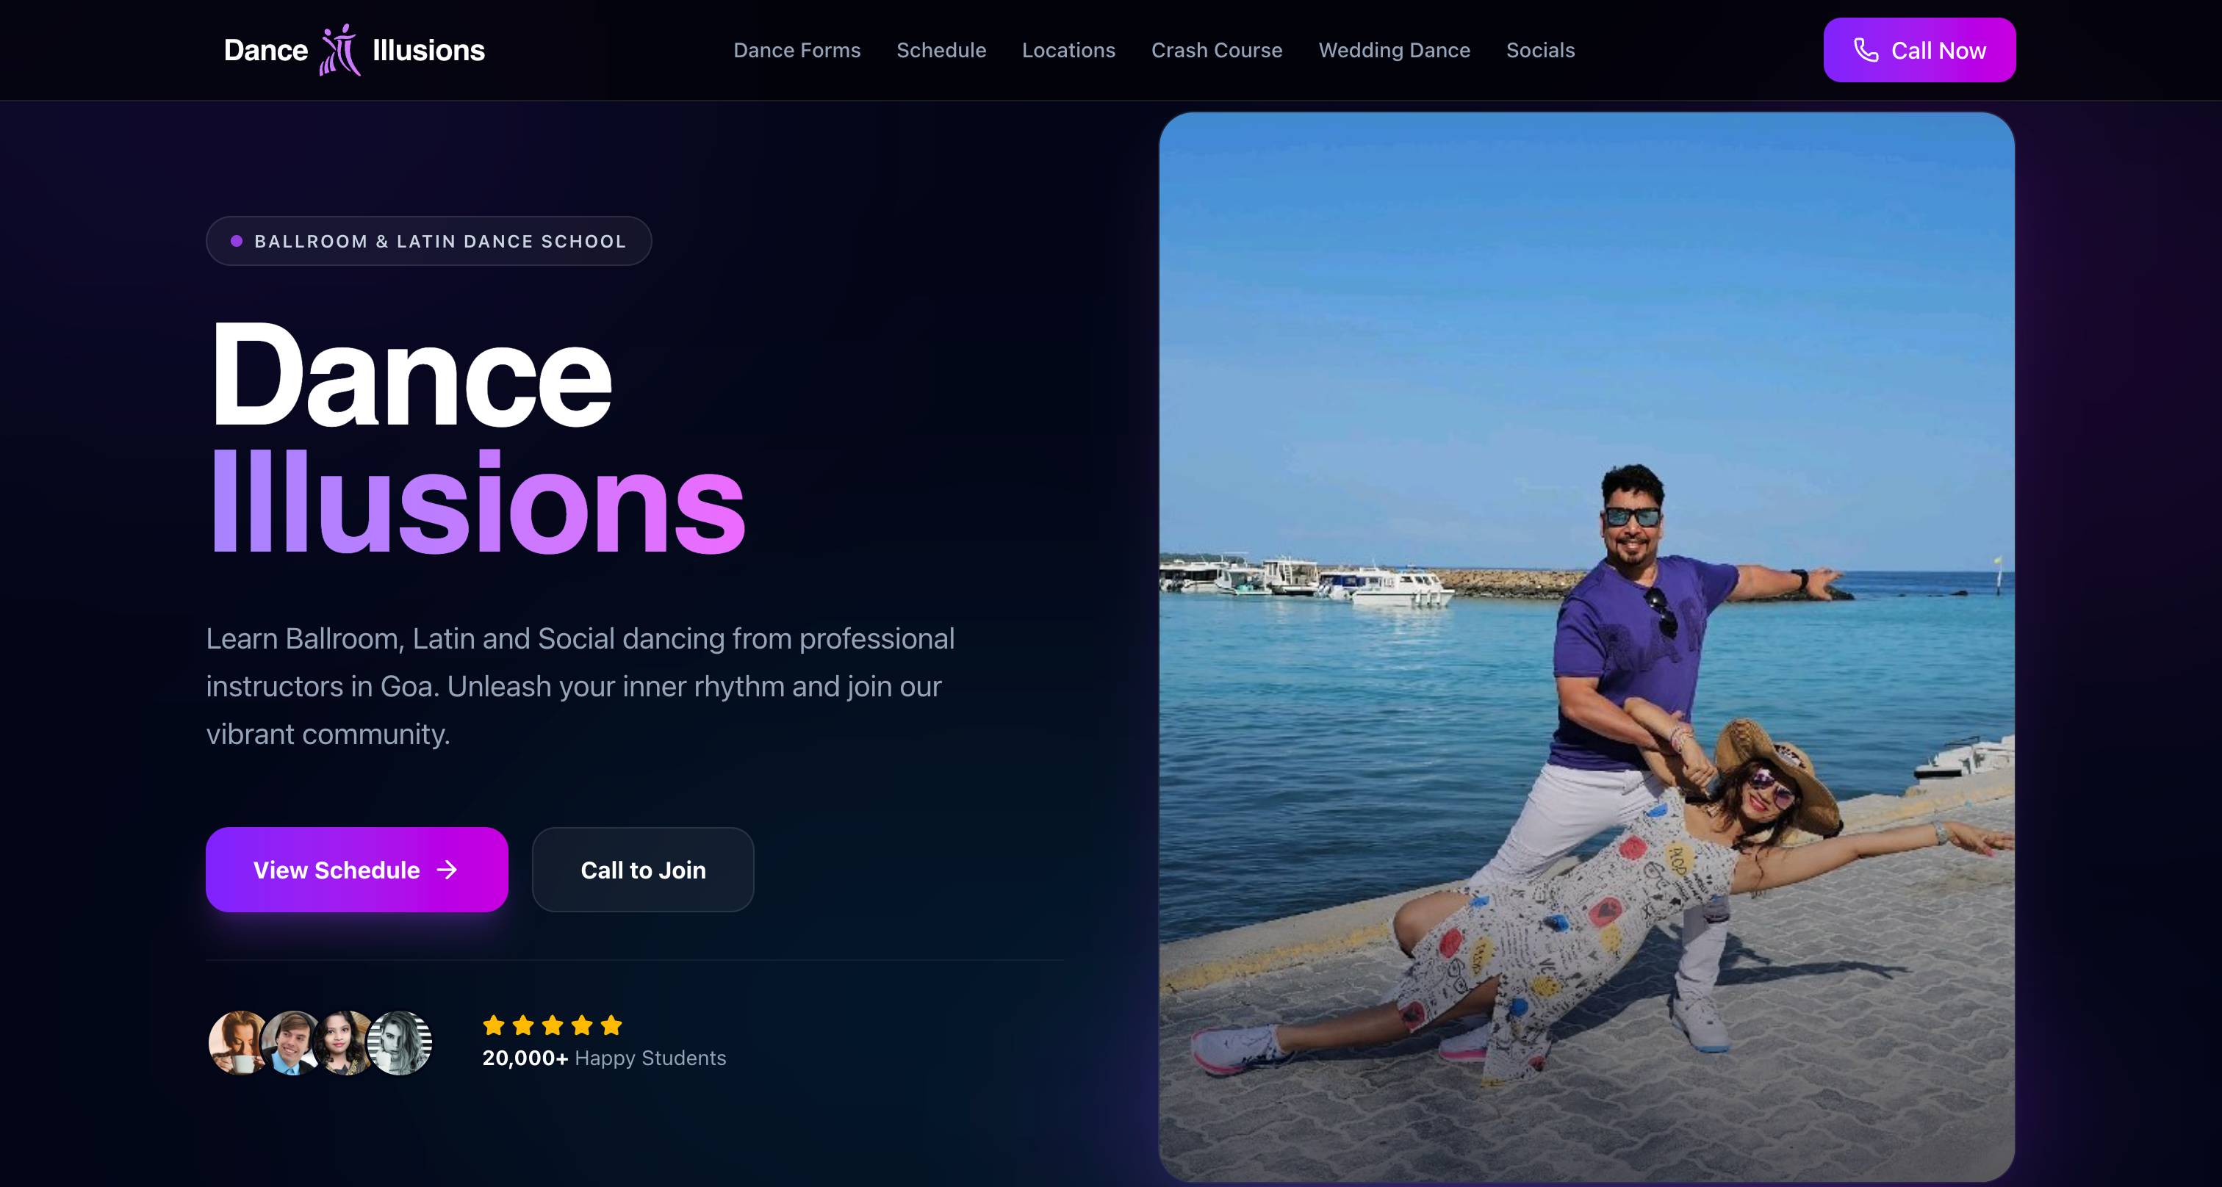Open the Crash Course nav item
Image resolution: width=2222 pixels, height=1187 pixels.
[x=1216, y=50]
